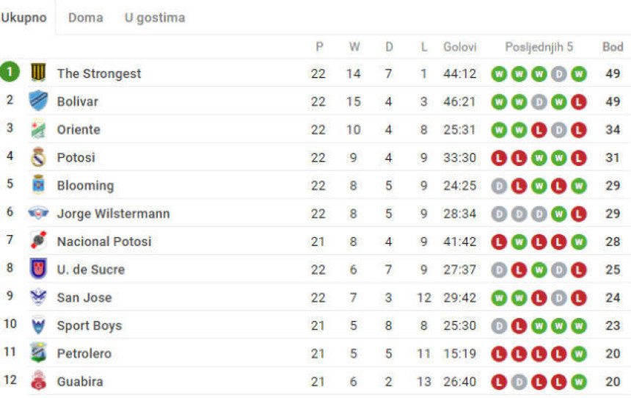Open the U gostima tab
Viewport: 631px width, 398px height.
click(x=155, y=18)
